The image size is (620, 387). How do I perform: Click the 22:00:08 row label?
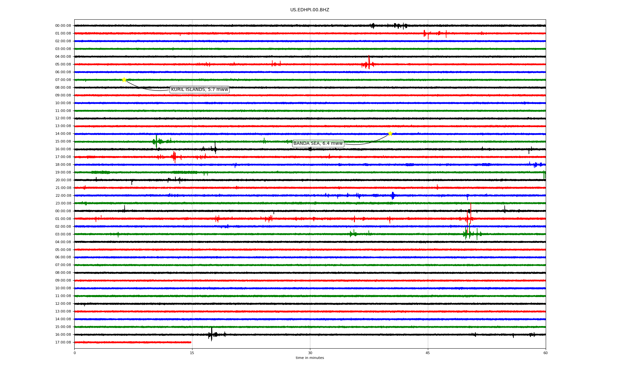[x=63, y=195]
